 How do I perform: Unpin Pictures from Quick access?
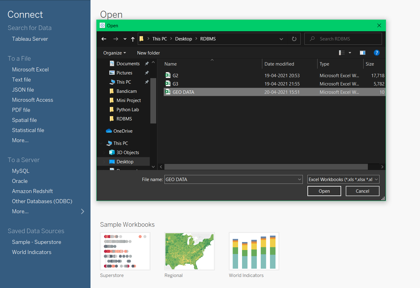pos(147,73)
